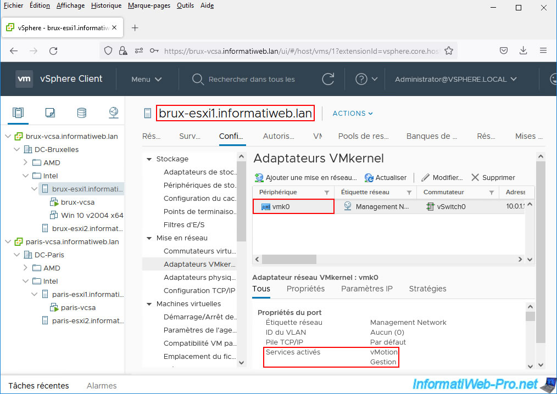
Task: Collapse the DC-Bruxelles datacenter node
Action: click(x=16, y=149)
